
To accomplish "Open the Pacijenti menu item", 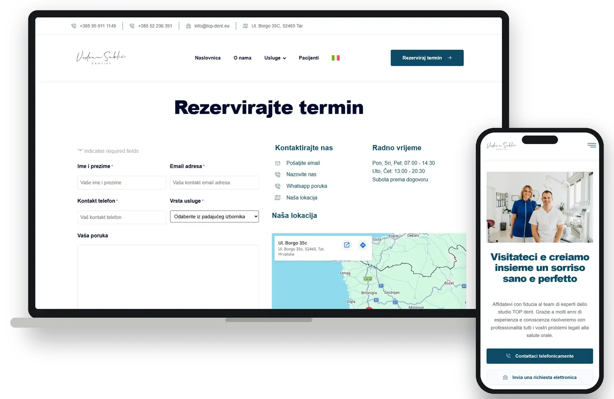I will pyautogui.click(x=309, y=58).
